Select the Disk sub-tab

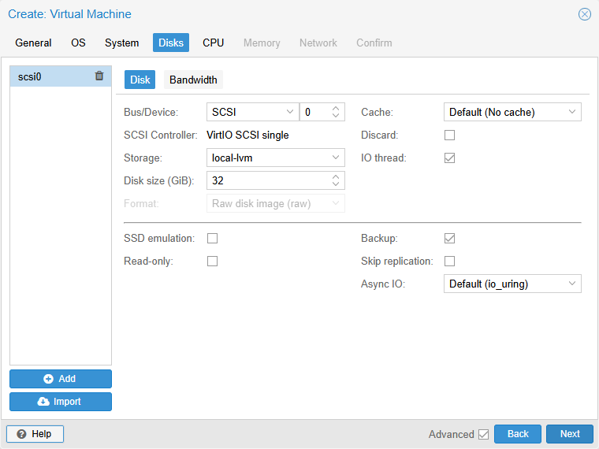point(140,80)
